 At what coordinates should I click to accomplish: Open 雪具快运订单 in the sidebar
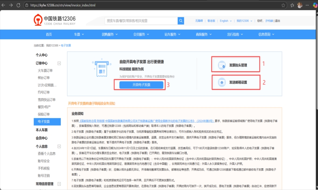click(x=47, y=100)
